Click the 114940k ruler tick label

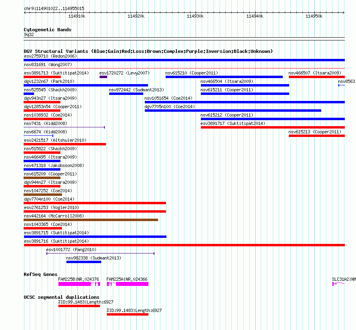pyautogui.click(x=255, y=16)
